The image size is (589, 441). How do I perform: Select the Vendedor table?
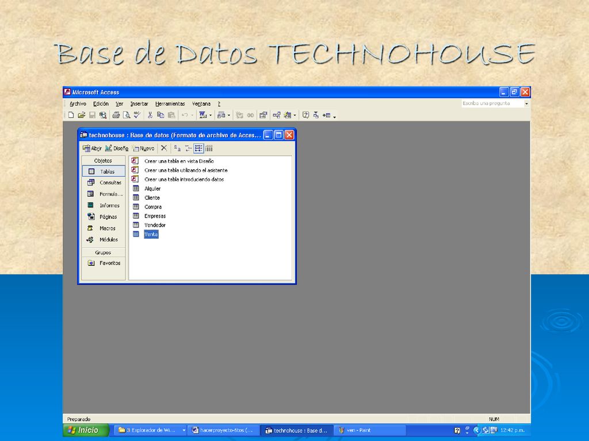pyautogui.click(x=155, y=225)
